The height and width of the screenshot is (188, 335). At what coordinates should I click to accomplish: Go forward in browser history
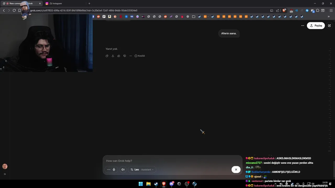pyautogui.click(x=9, y=10)
